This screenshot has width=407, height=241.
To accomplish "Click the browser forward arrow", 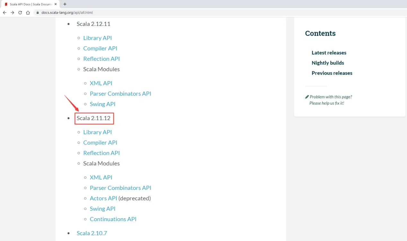I will click(12, 12).
